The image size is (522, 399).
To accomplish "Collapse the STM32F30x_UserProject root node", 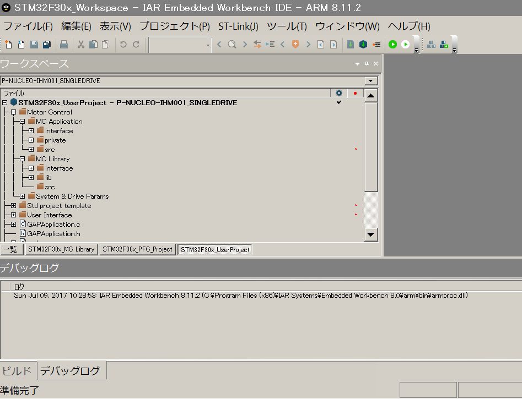I will click(x=4, y=103).
